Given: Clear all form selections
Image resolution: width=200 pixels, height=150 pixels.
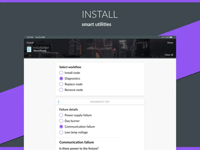Looking at the screenshot, I should (169, 55).
